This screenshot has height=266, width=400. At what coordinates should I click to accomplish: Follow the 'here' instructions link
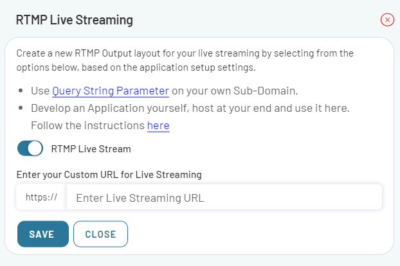pyautogui.click(x=158, y=125)
